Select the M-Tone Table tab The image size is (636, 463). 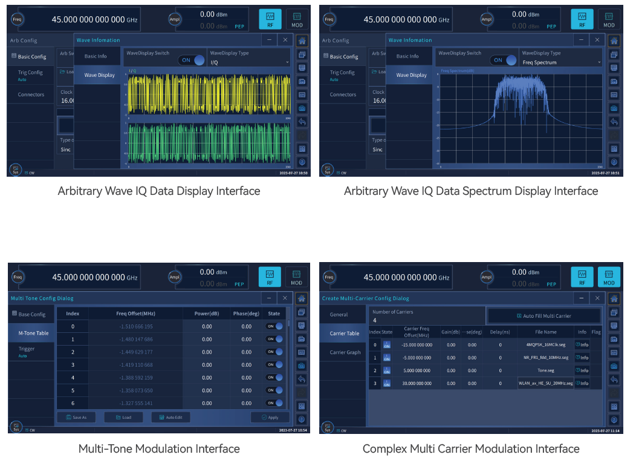[x=33, y=333]
